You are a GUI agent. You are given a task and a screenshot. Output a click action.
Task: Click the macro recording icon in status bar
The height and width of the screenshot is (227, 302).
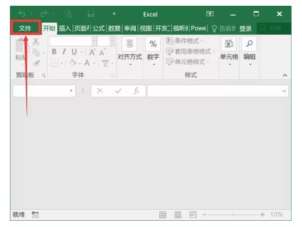[35, 214]
